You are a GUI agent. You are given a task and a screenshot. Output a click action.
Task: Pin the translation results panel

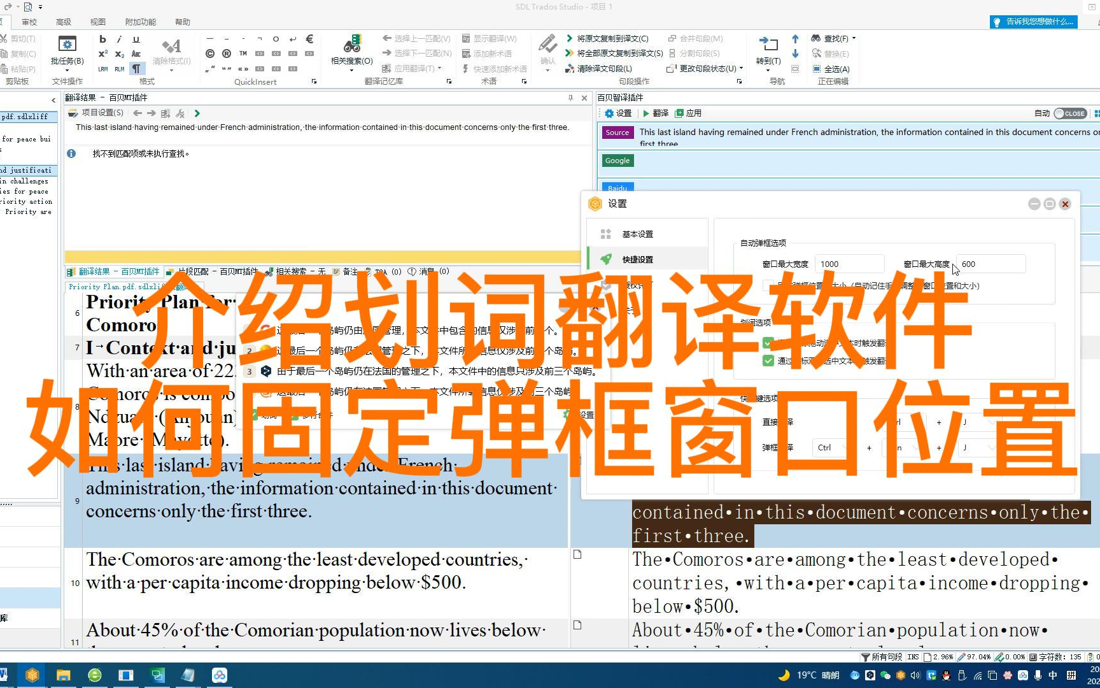[x=570, y=97]
